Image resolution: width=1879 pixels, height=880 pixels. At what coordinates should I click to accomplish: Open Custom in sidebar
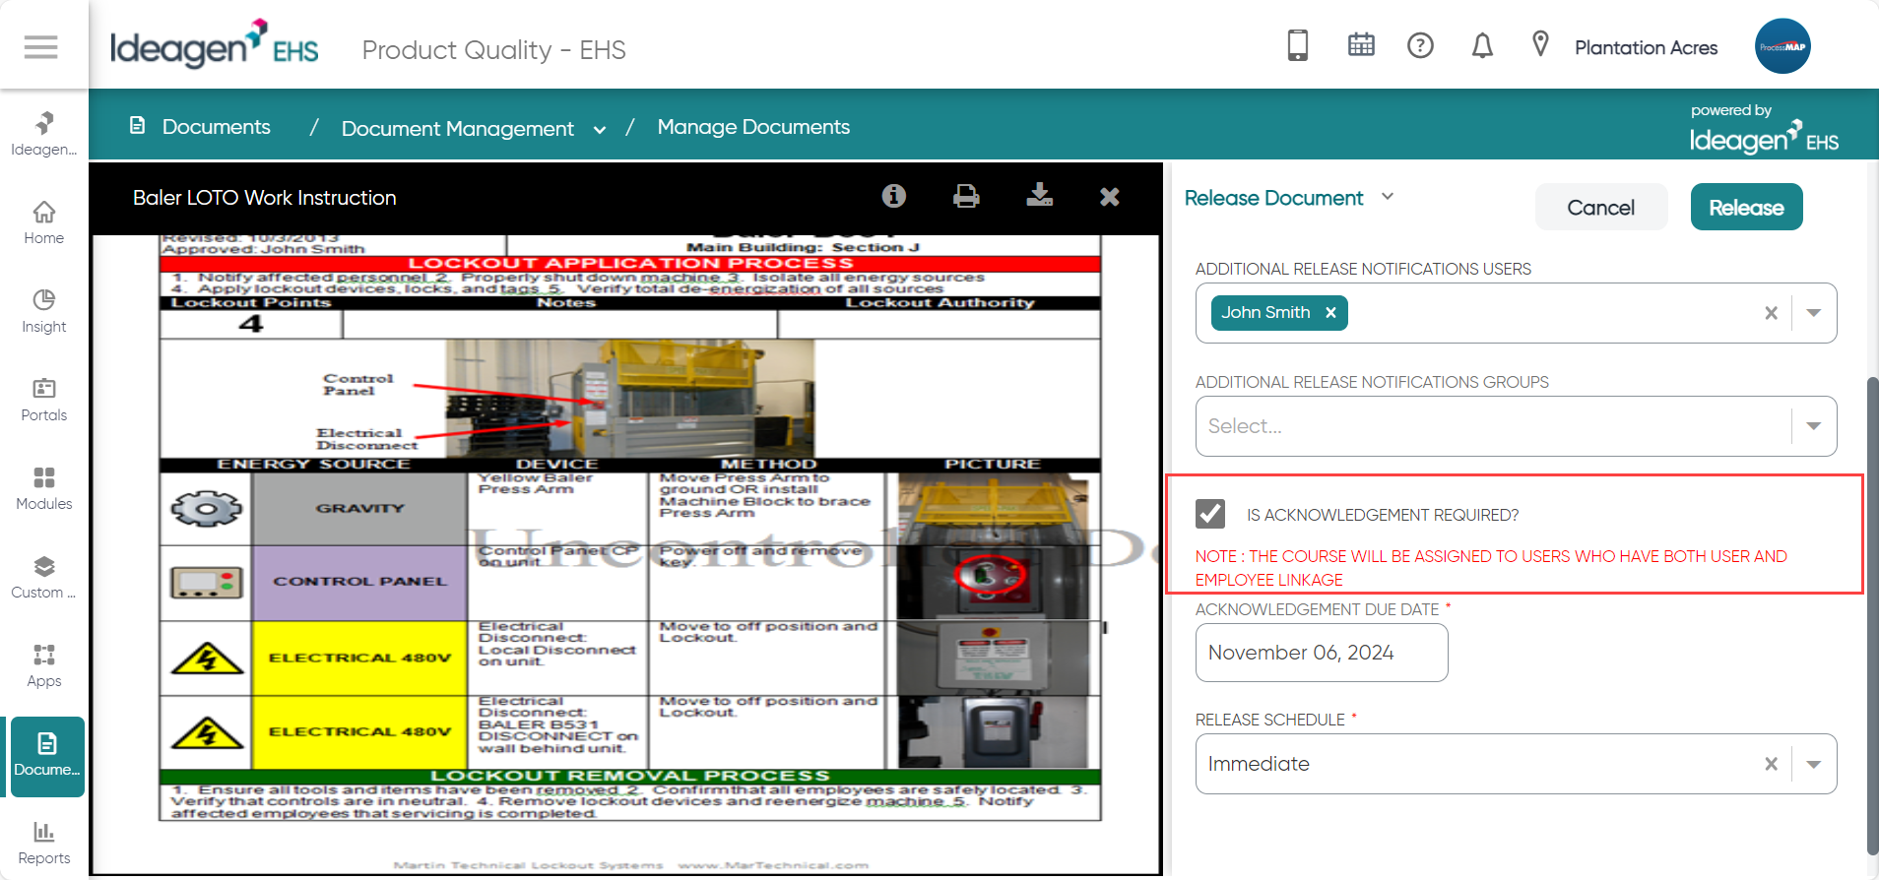coord(44,578)
